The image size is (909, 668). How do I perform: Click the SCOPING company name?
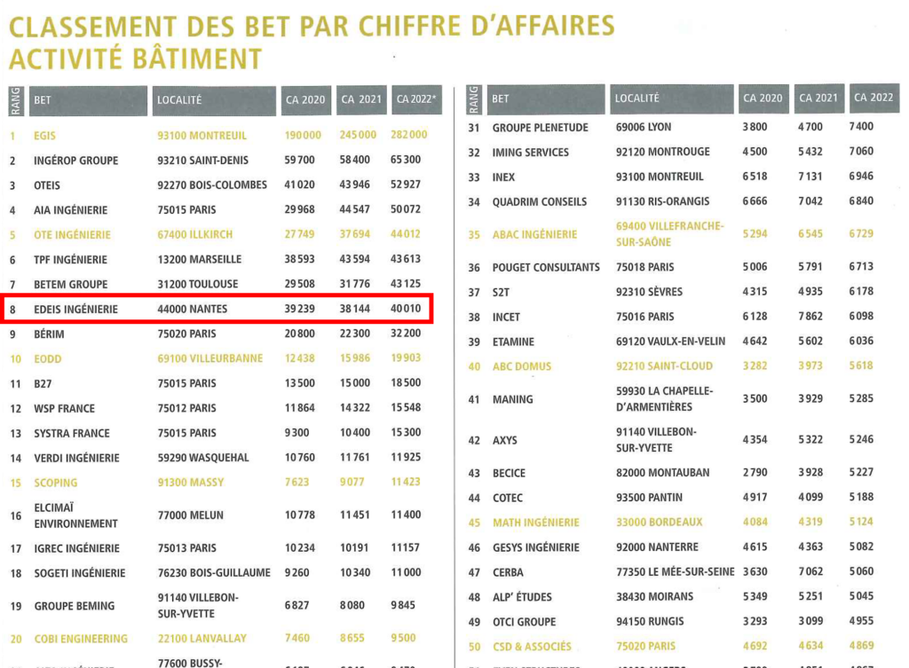coord(56,483)
